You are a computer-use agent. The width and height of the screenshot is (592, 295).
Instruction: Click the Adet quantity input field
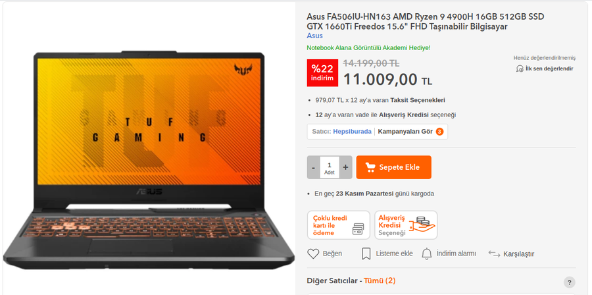coord(330,167)
